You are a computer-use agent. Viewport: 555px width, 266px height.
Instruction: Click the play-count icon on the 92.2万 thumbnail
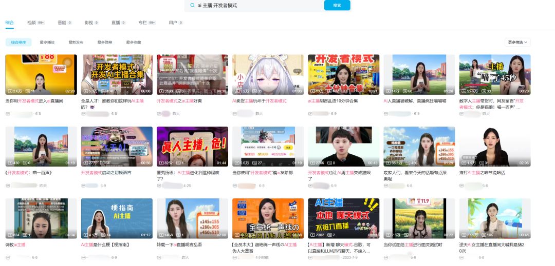click(464, 91)
